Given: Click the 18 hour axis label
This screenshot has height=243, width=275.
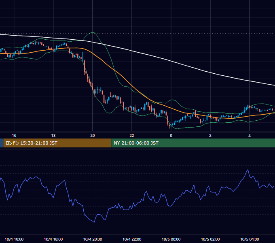Looking at the screenshot, I should (x=53, y=136).
